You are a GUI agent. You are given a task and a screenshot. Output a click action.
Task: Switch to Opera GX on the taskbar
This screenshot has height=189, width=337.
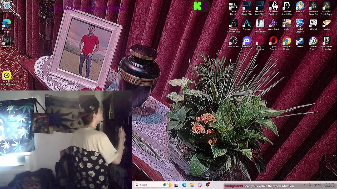point(200,185)
